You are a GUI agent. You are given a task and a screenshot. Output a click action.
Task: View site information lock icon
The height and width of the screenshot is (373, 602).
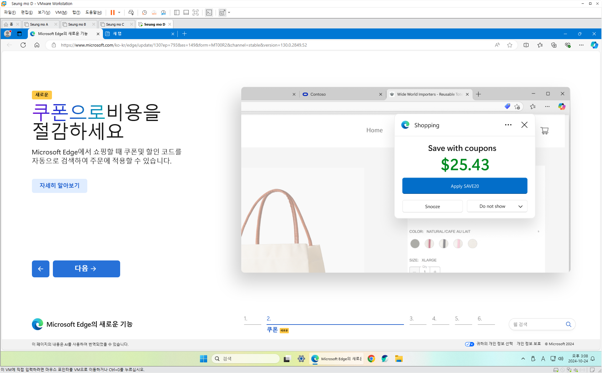(54, 45)
